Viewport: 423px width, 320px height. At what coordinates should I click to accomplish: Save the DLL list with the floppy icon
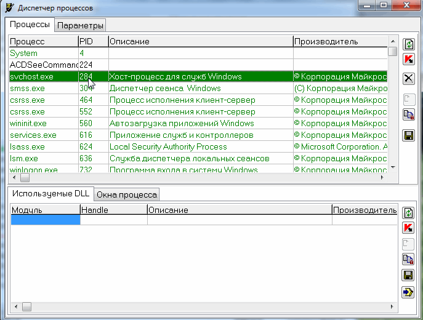(408, 275)
